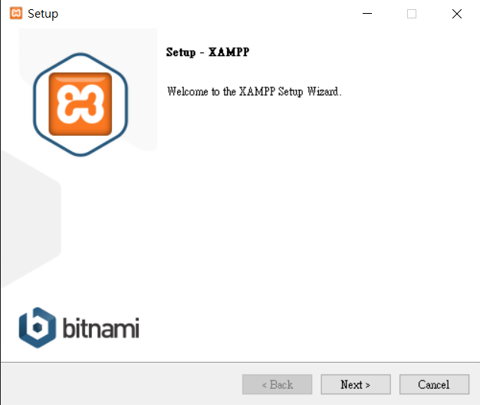Viewport: 480px width, 405px height.
Task: Click the grey footer bar left of Back
Action: click(x=121, y=384)
